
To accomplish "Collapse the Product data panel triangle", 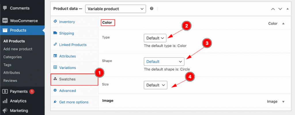I will [x=287, y=9].
